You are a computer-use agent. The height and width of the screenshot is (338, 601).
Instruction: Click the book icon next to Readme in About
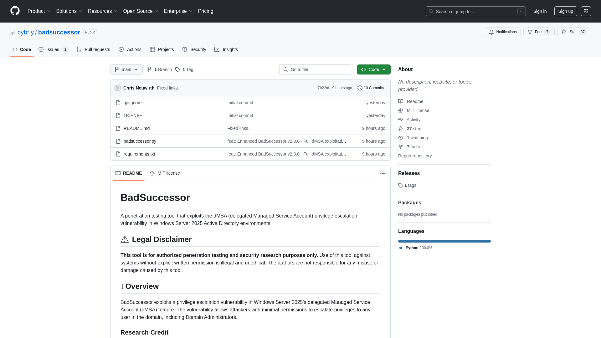tap(401, 101)
